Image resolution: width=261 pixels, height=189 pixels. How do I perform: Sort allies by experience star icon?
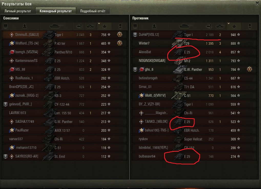pyautogui.click(x=105, y=26)
